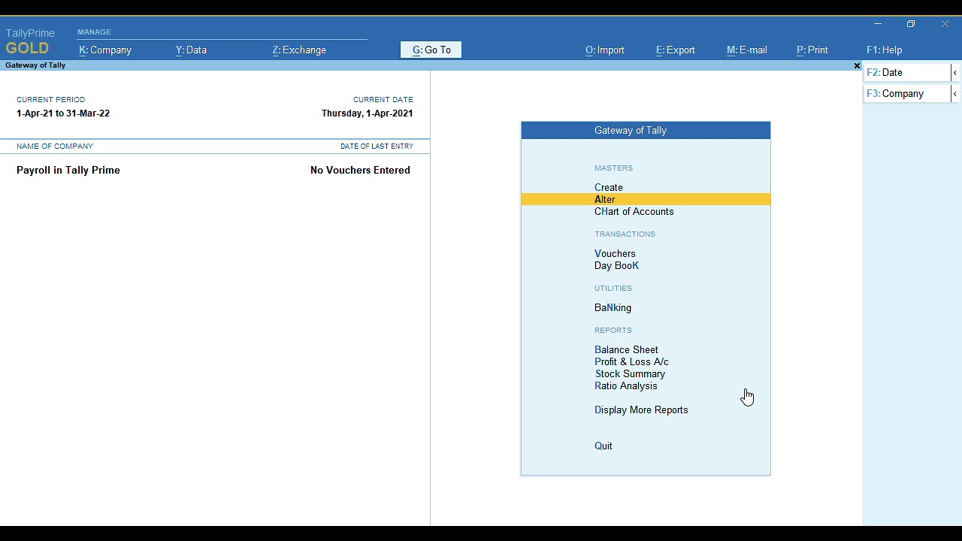Viewport: 962px width, 541px height.
Task: Click the No Vouchers Entered text
Action: click(360, 171)
